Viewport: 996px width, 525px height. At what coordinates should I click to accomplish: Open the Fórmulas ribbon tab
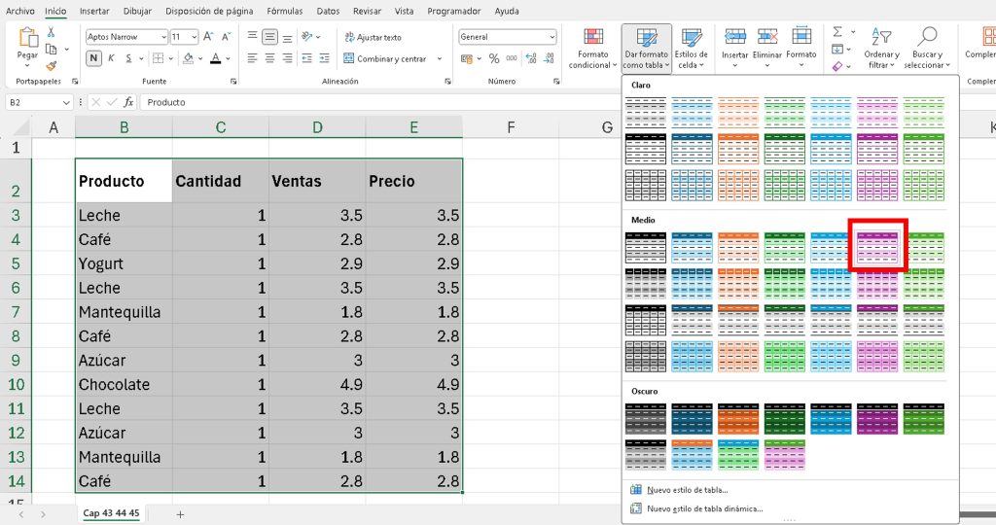pos(284,11)
